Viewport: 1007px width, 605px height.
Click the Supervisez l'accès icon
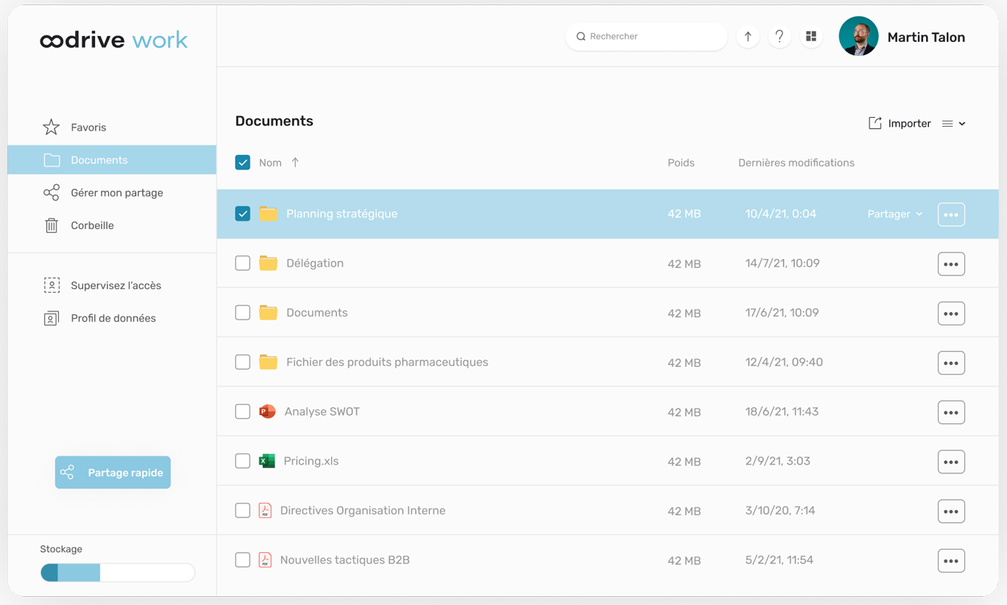[51, 286]
